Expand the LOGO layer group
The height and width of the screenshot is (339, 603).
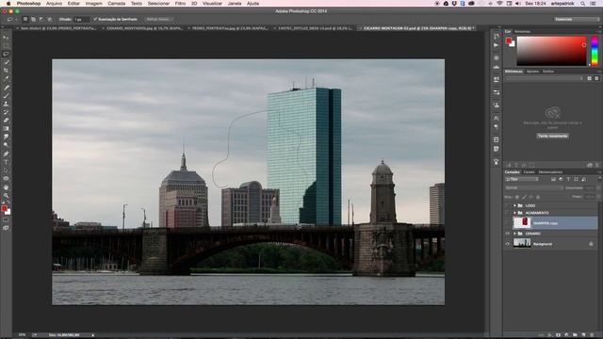[x=514, y=205]
